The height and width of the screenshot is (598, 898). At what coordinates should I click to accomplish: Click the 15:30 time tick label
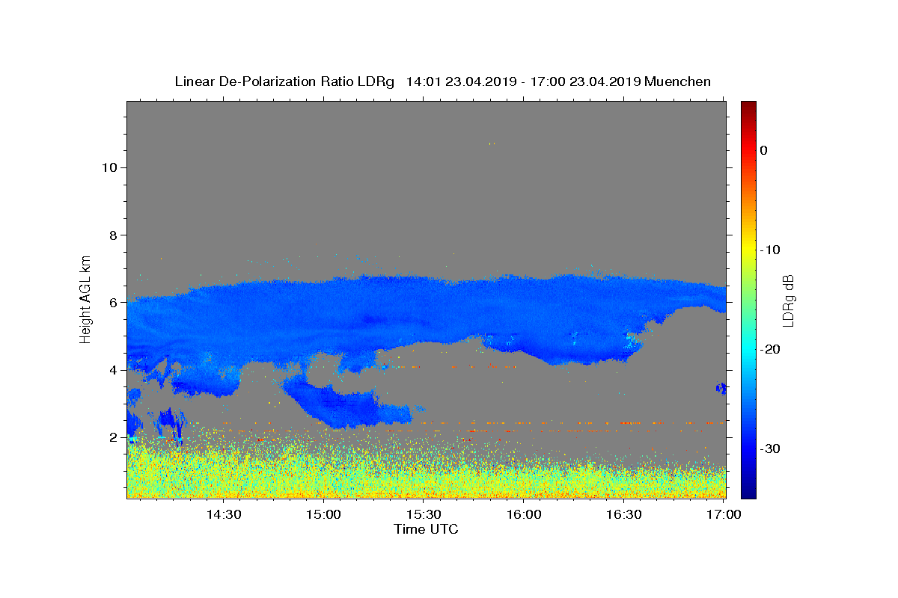click(424, 514)
